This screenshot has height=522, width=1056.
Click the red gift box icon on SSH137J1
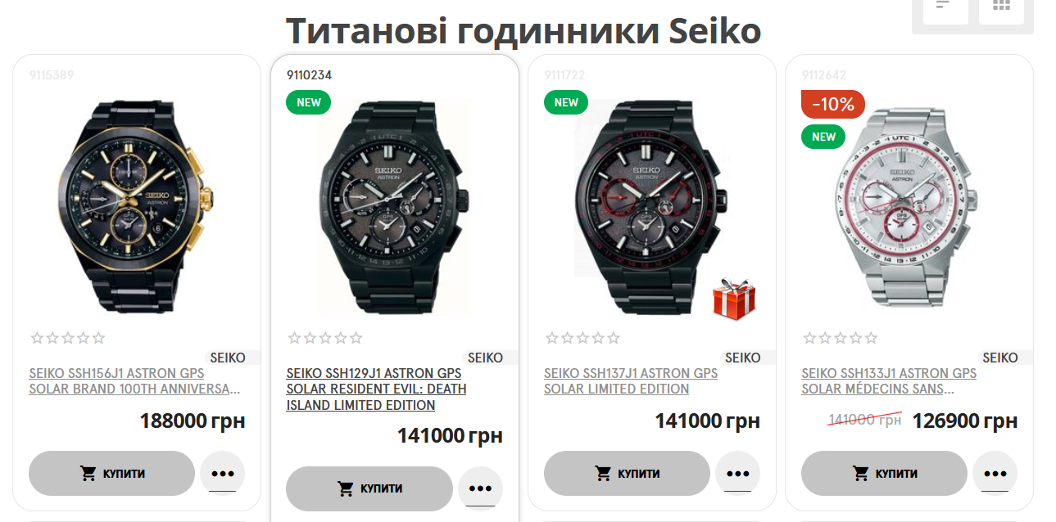(734, 298)
